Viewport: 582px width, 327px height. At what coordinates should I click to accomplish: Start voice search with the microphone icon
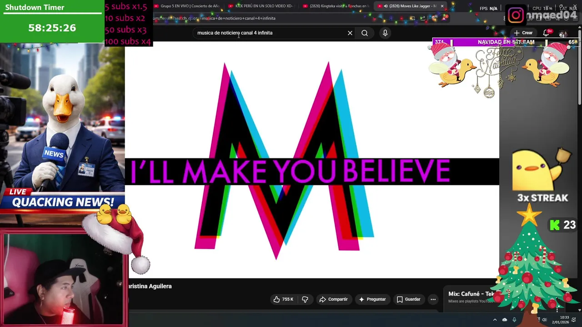pyautogui.click(x=385, y=33)
